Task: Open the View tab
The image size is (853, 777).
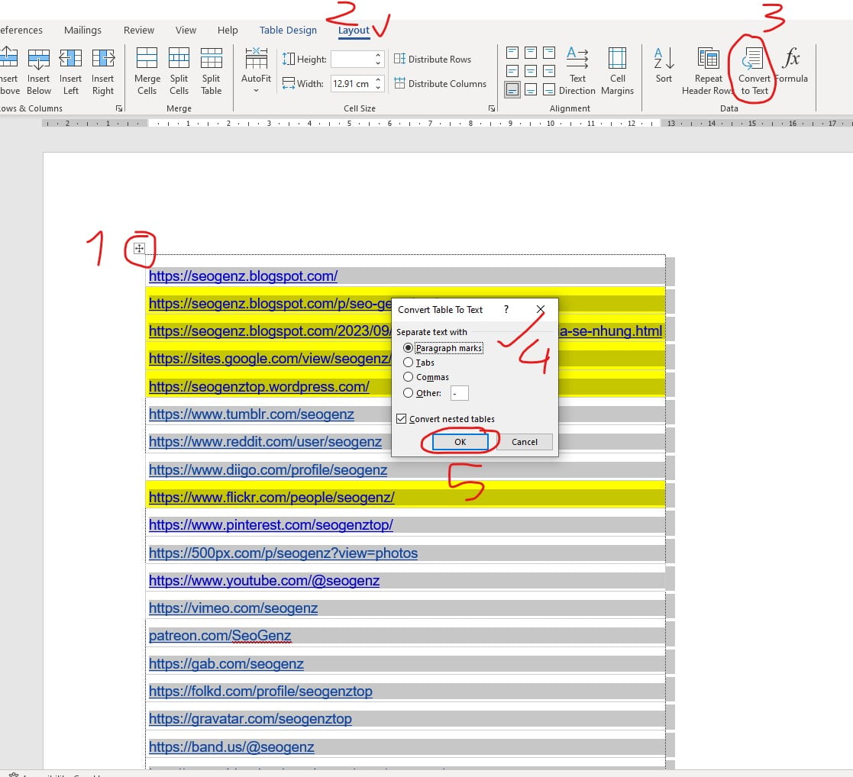Action: (186, 30)
